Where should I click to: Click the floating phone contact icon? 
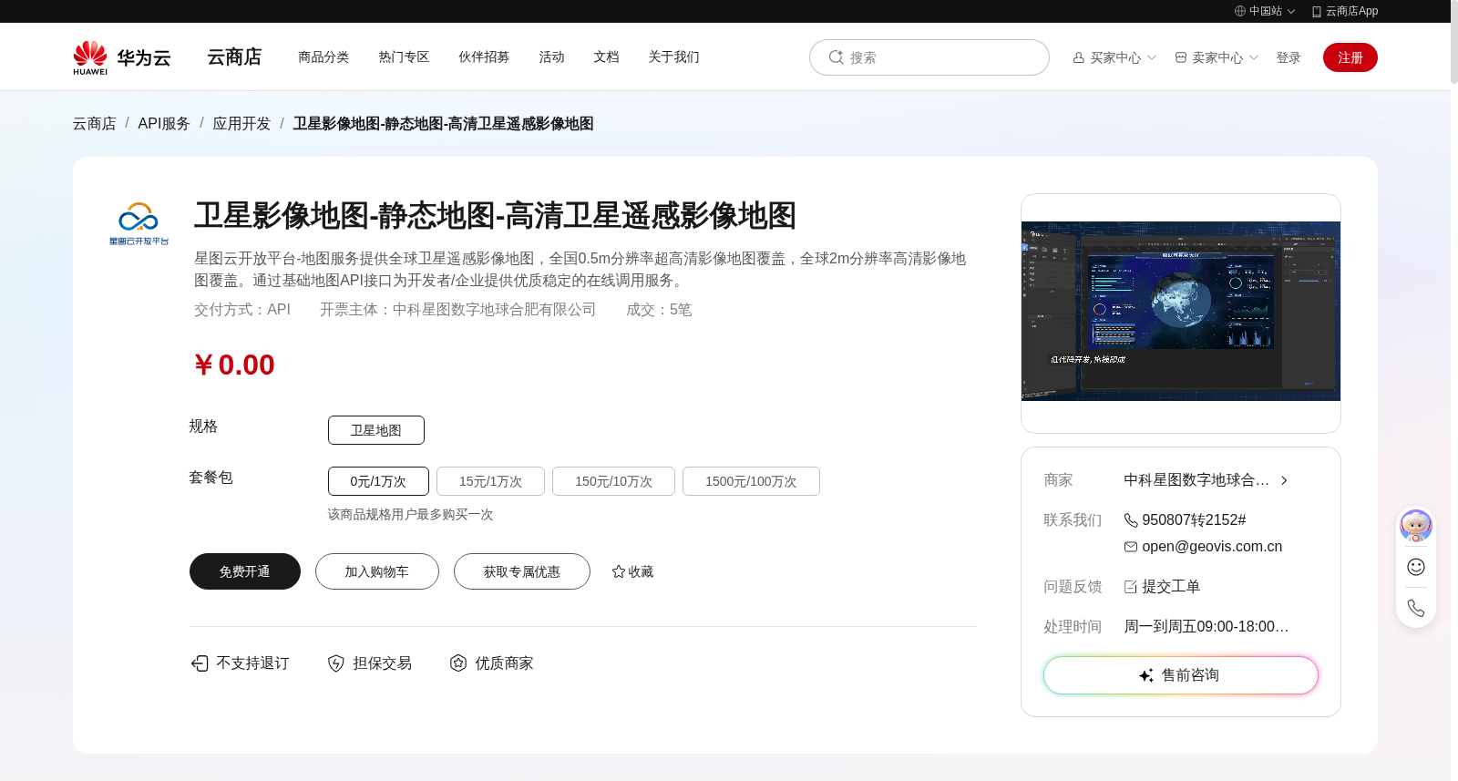pyautogui.click(x=1416, y=608)
